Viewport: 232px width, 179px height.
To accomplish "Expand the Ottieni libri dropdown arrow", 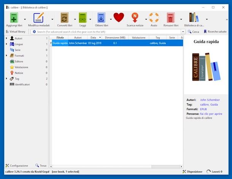I will point(111,19).
